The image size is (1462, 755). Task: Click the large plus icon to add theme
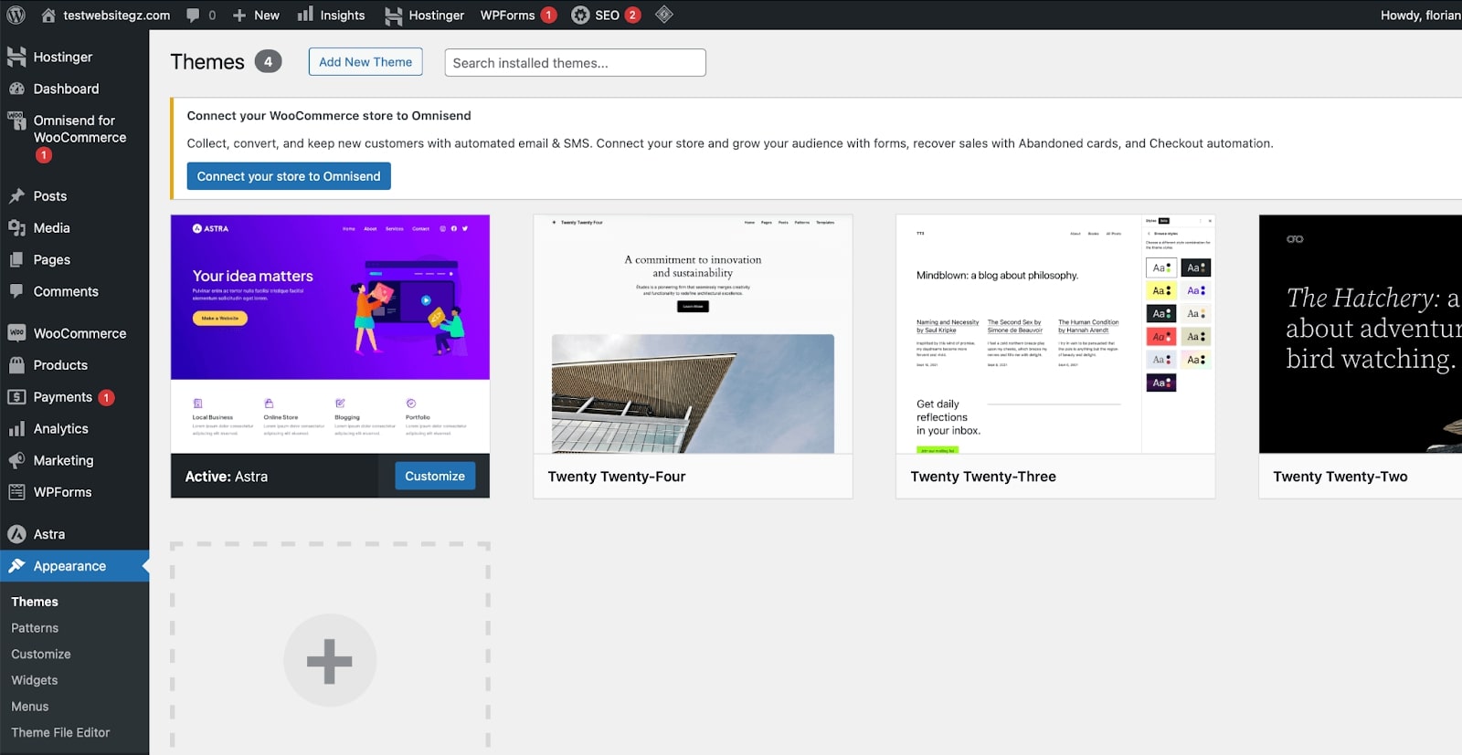point(330,661)
